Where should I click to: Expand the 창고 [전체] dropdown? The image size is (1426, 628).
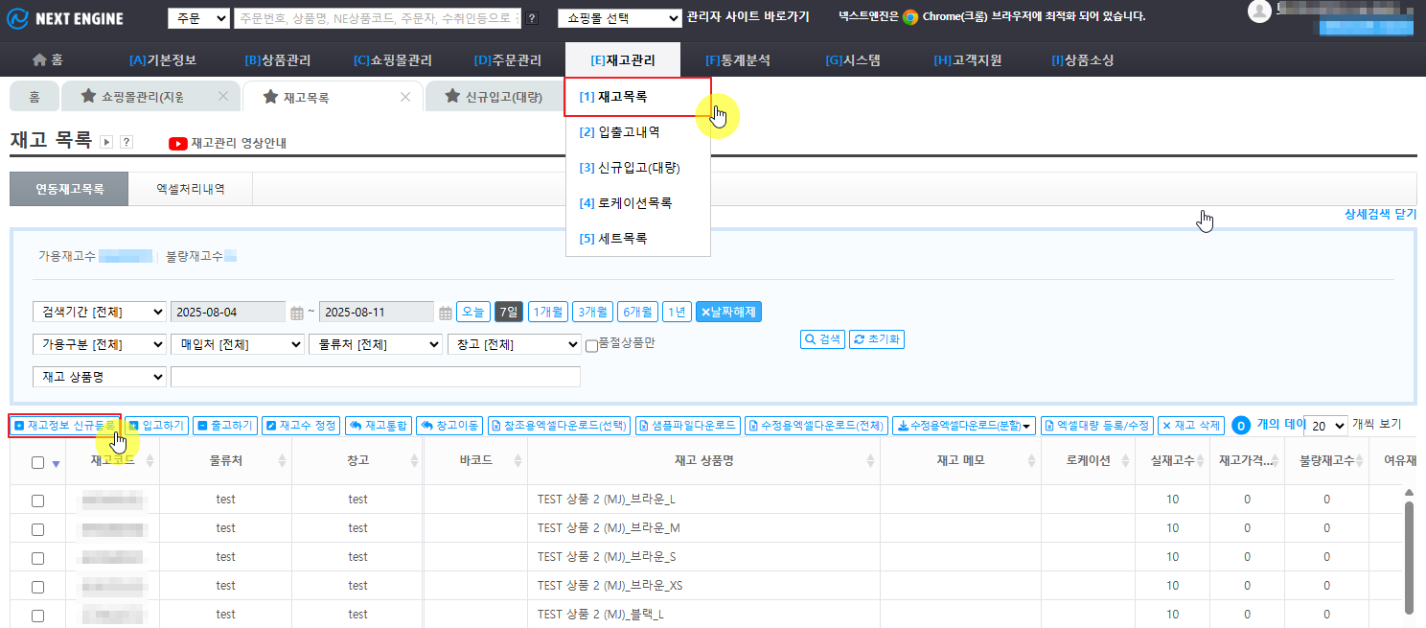(515, 344)
